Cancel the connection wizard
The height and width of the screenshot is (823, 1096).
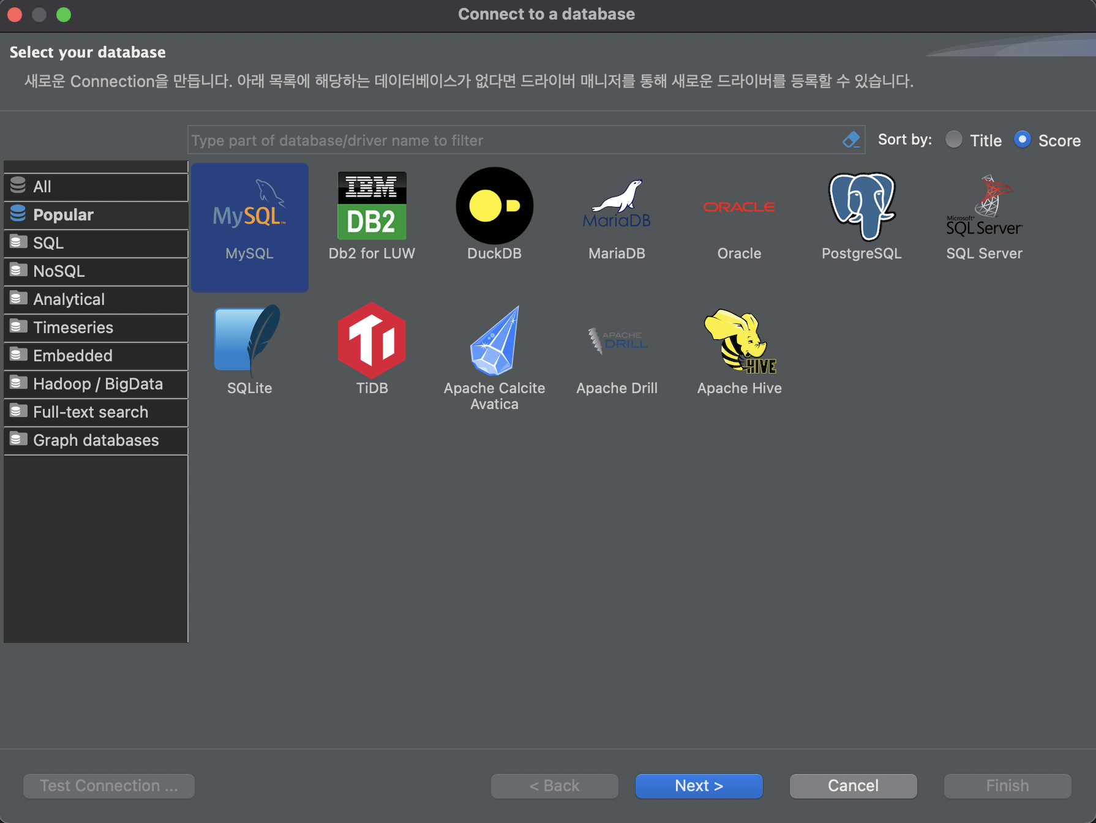point(853,786)
